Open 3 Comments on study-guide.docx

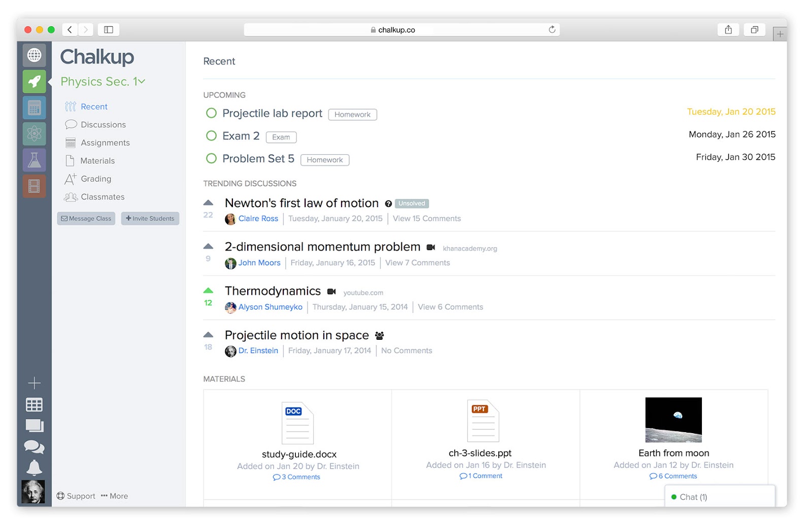pos(297,477)
